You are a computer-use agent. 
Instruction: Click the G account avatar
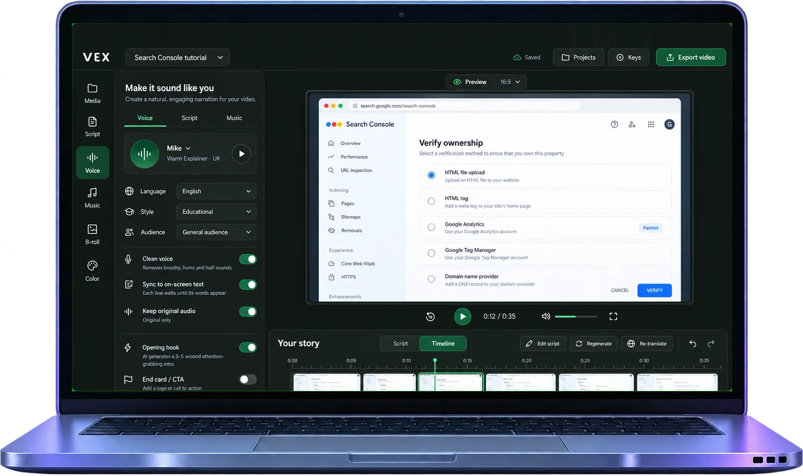669,125
